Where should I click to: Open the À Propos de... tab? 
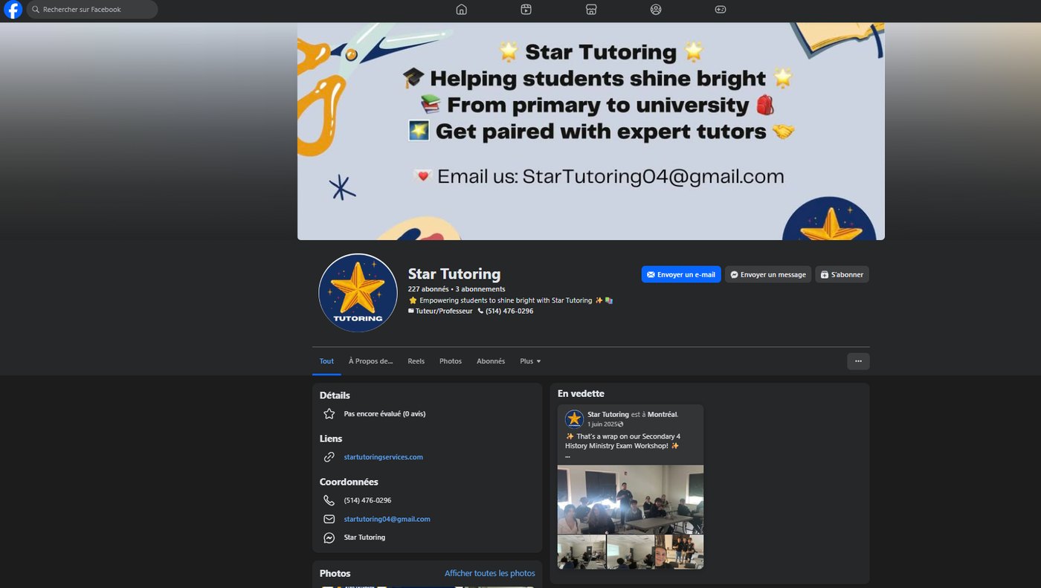point(370,361)
